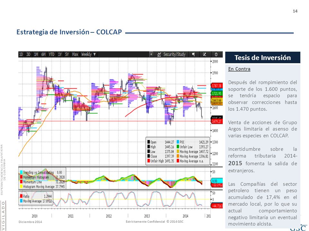Click the Ratio value 1.2944
Viewport: 309px width, 231px height.
[48, 196]
